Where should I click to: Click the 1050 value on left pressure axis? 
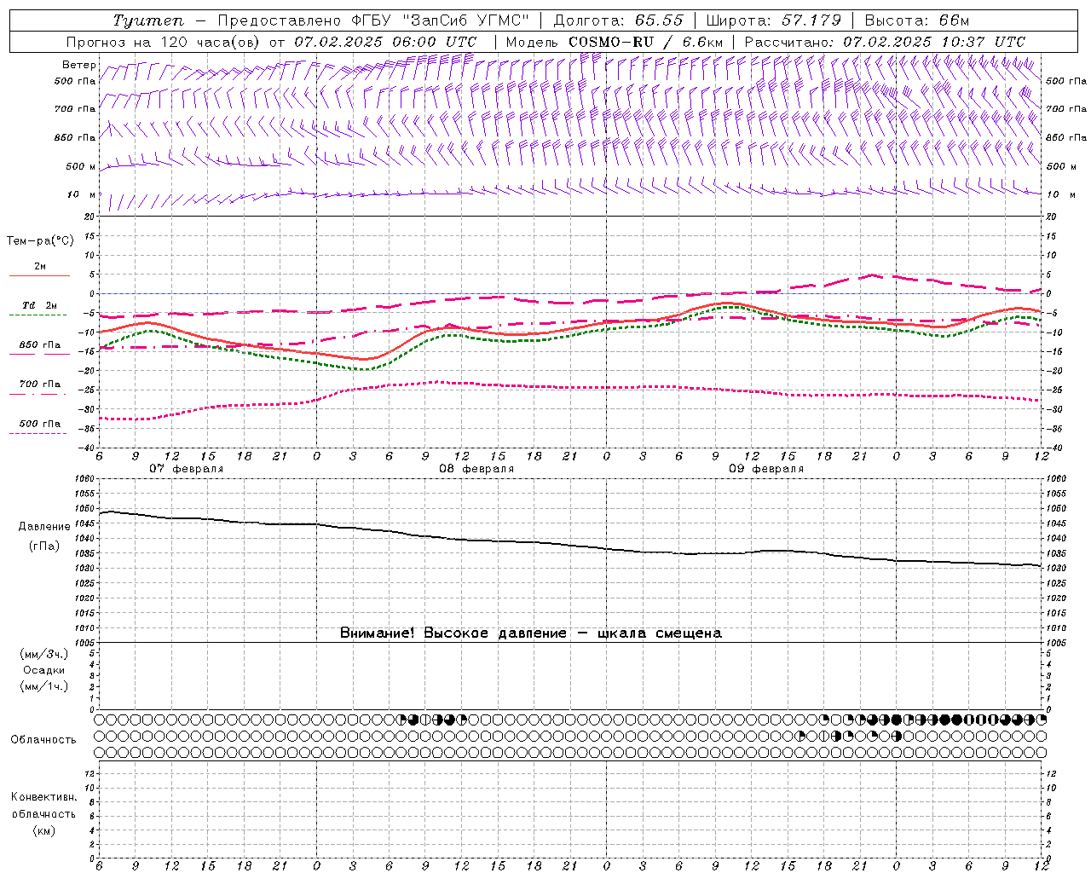85,508
